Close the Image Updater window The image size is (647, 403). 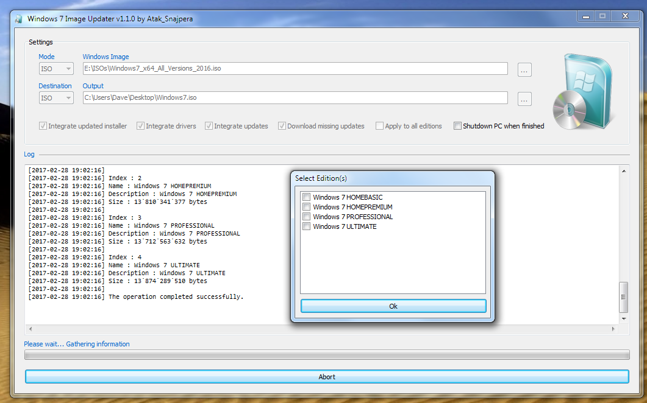pos(626,16)
